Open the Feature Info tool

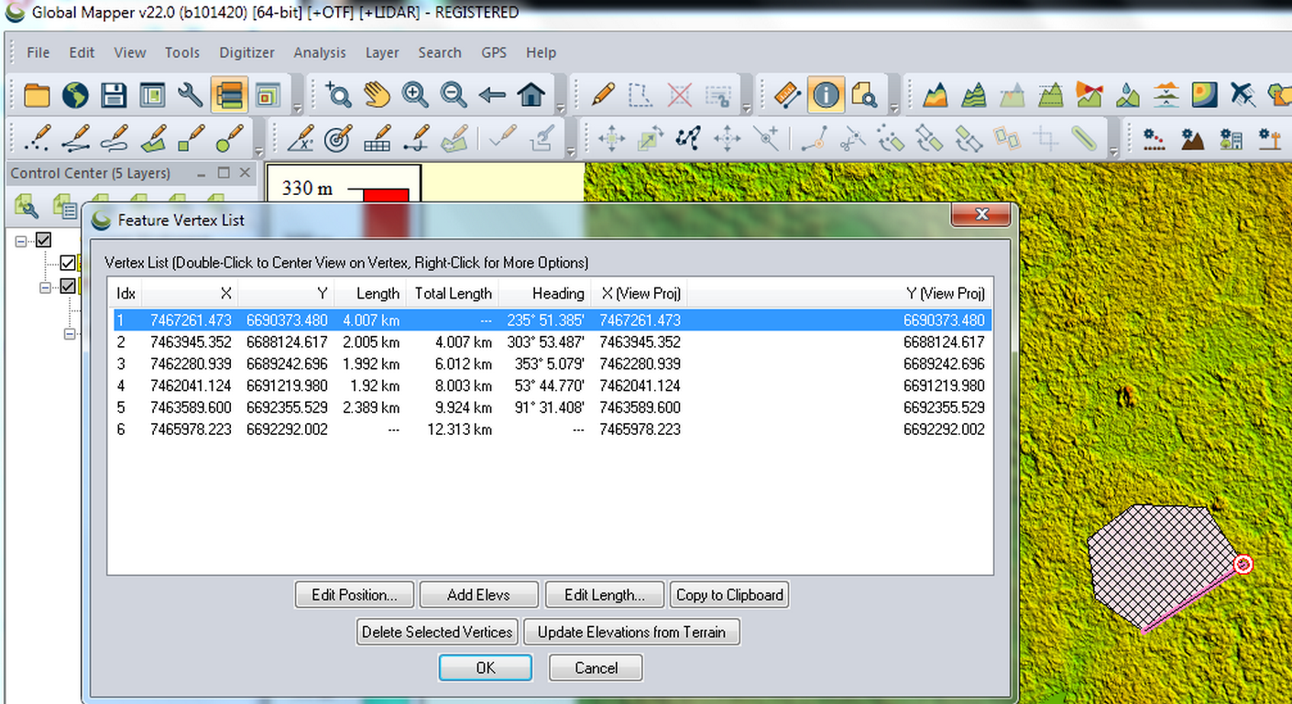pyautogui.click(x=826, y=94)
